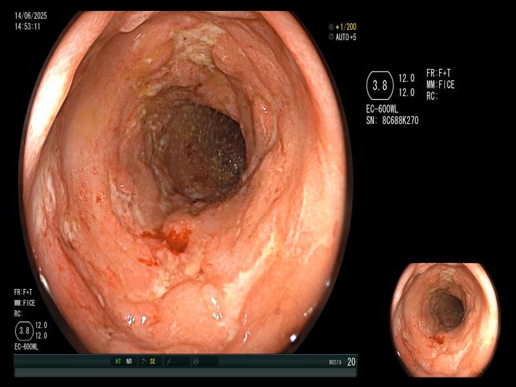This screenshot has height=387, width=516.
Task: Click MM:FICE beside the serial-number panel
Action: point(441,85)
